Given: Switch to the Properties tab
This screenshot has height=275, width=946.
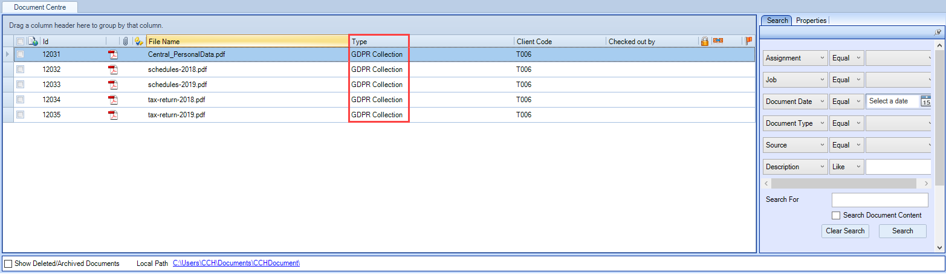Looking at the screenshot, I should [811, 21].
